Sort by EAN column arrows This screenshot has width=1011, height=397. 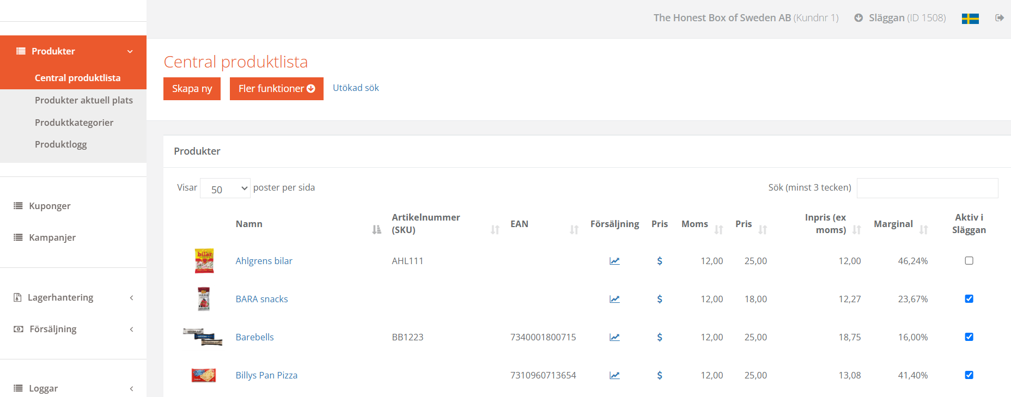574,230
